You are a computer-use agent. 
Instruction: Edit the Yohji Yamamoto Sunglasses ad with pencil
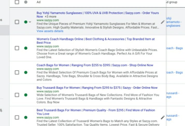[x=163, y=22]
